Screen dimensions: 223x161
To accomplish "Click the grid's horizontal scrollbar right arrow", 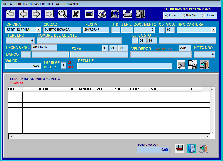I will click(208, 136).
